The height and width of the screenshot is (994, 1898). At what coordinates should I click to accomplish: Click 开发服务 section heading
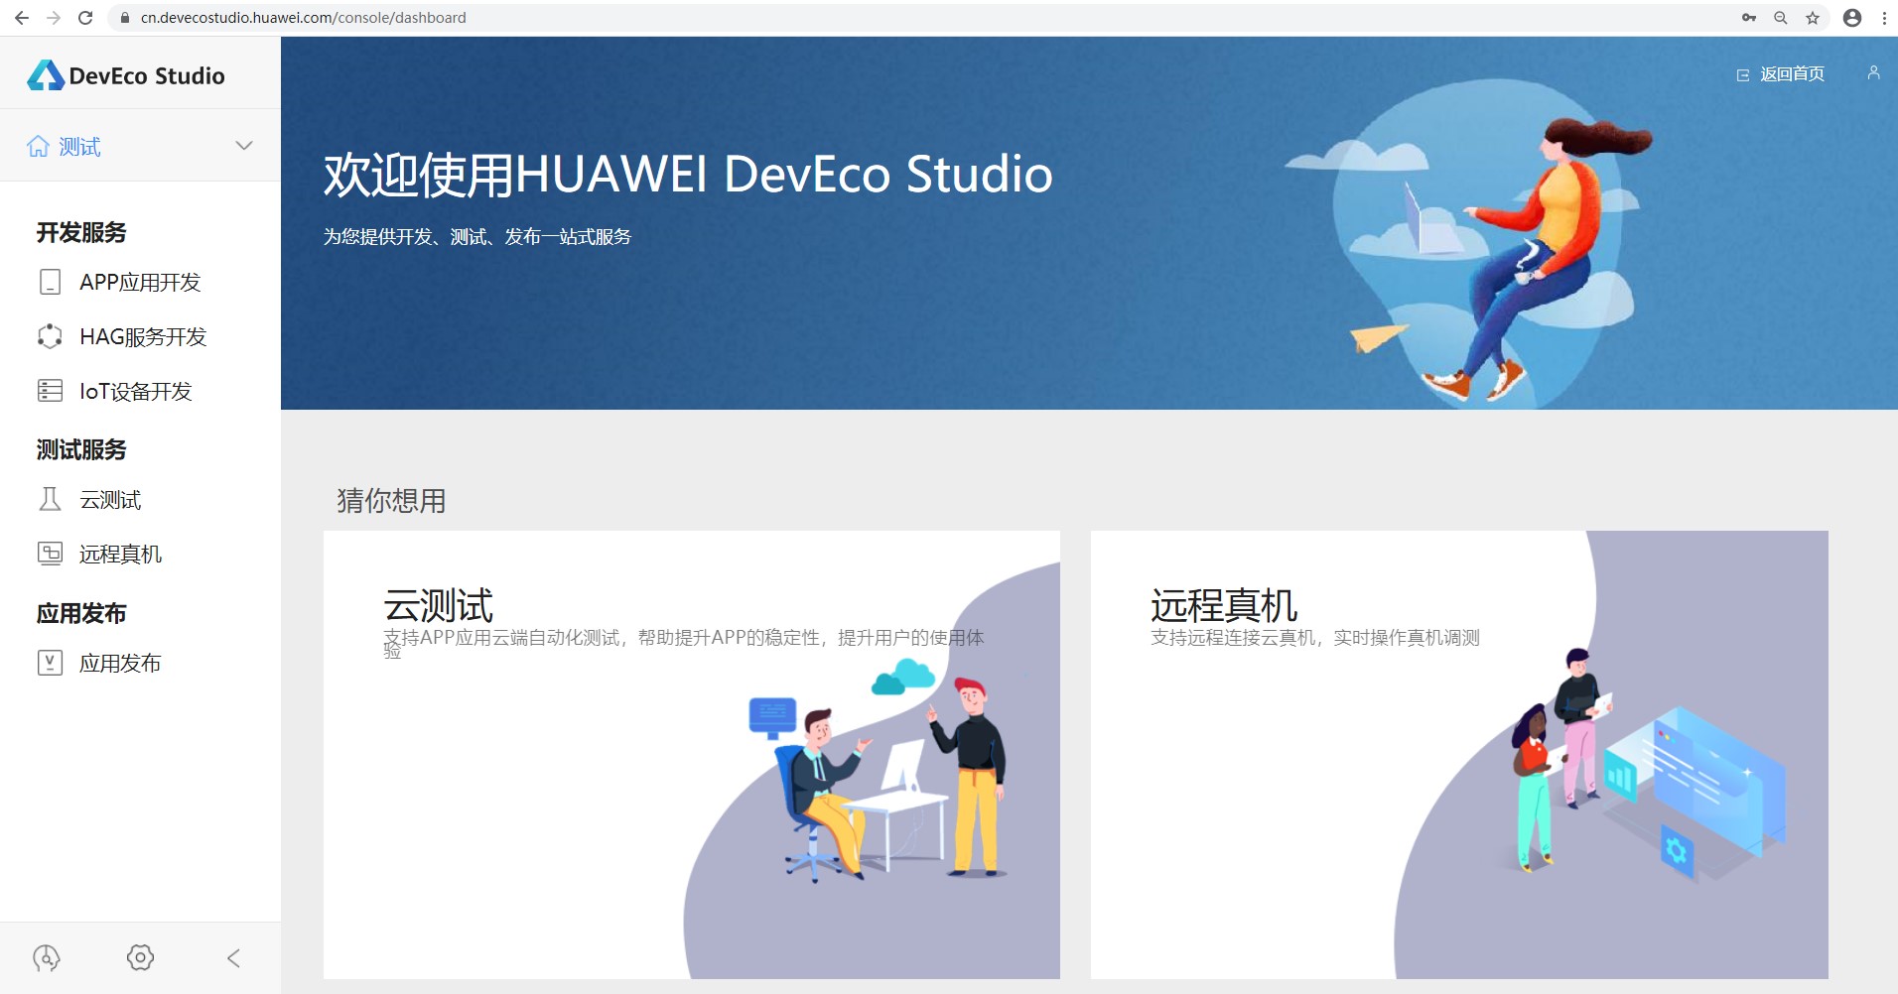tap(81, 232)
